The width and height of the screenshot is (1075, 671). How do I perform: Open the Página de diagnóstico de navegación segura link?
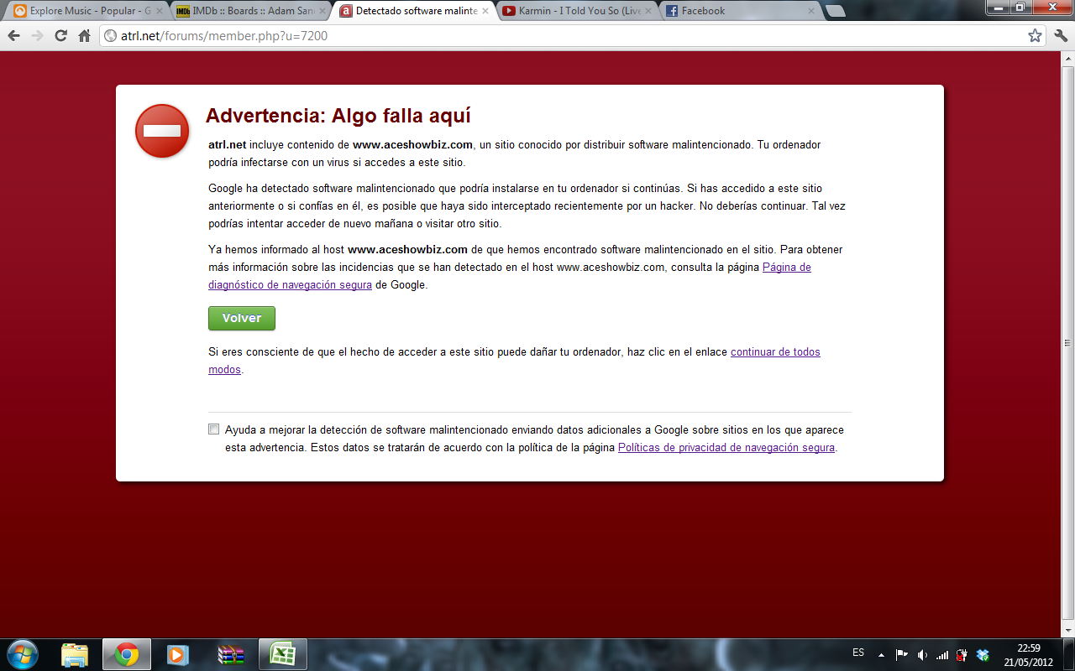[x=510, y=276]
